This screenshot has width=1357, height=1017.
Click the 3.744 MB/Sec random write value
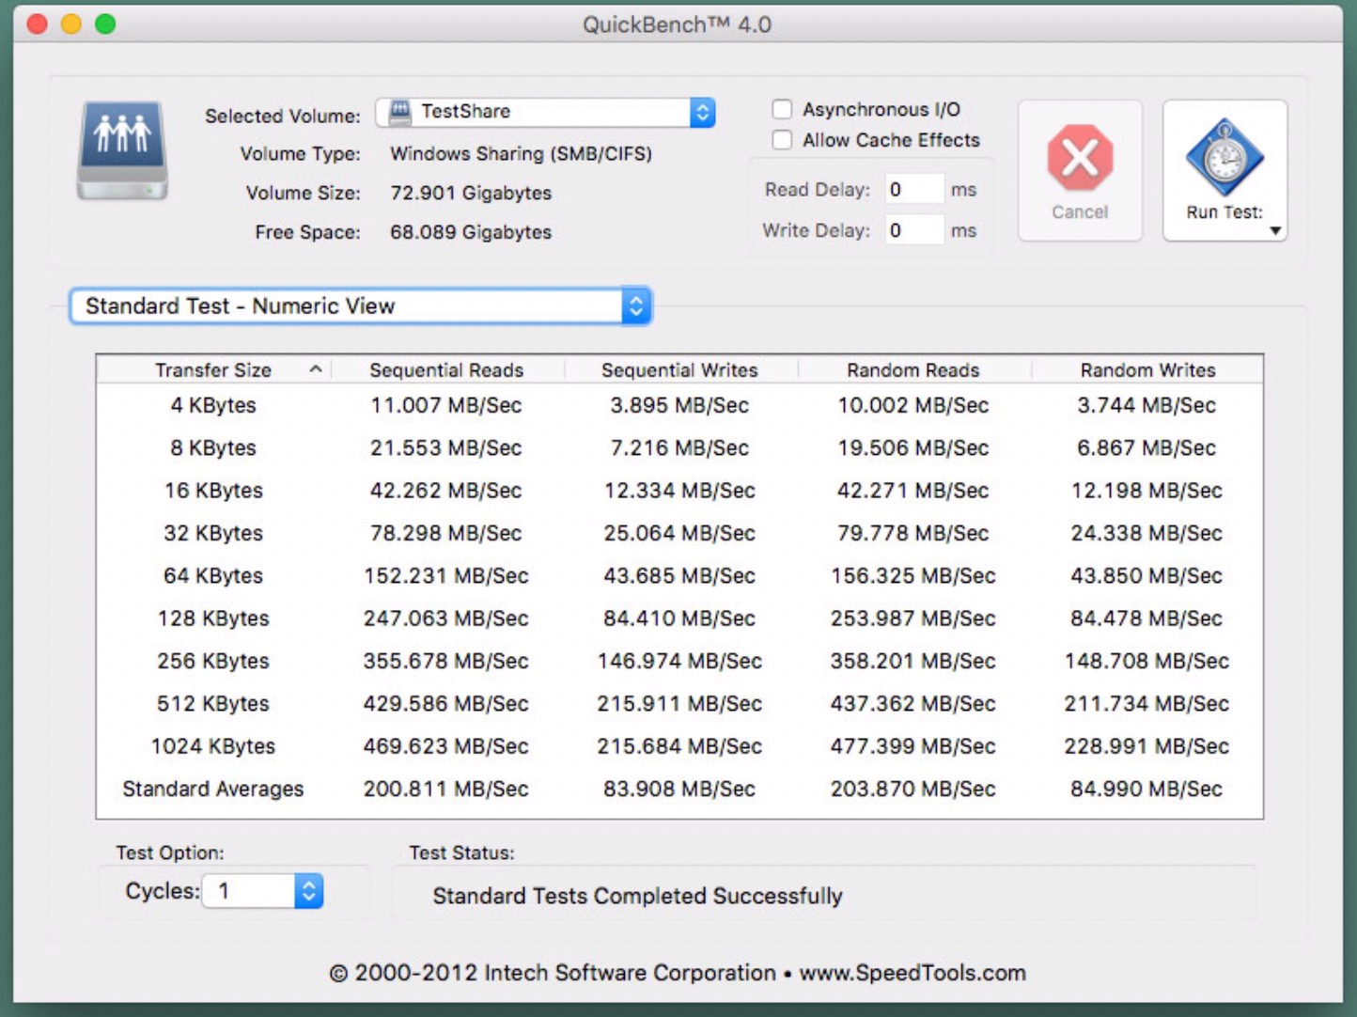[x=1146, y=405]
